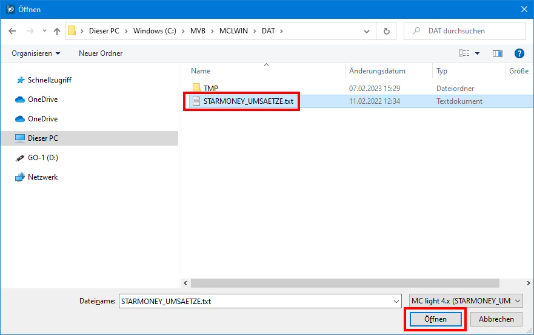
Task: Click the search magnifier icon
Action: tap(416, 31)
